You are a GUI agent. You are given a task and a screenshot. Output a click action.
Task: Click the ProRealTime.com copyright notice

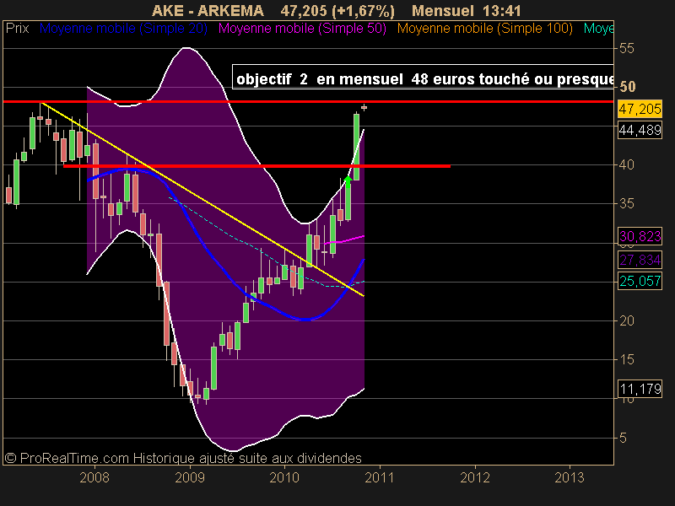point(183,458)
